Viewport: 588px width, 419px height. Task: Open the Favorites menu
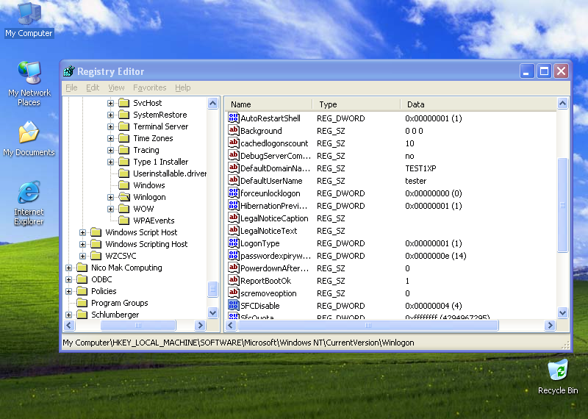point(150,87)
